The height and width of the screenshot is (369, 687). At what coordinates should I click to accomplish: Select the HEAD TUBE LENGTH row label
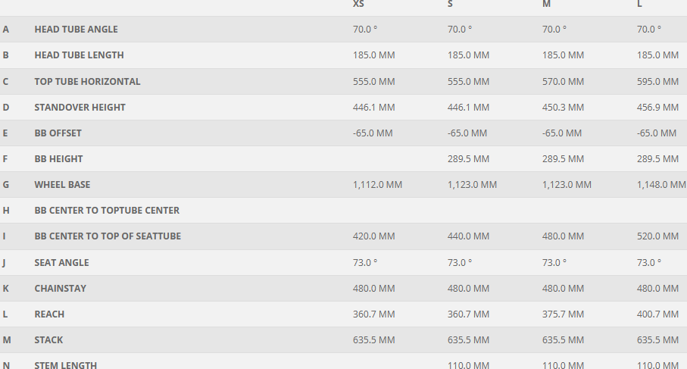[x=79, y=55]
